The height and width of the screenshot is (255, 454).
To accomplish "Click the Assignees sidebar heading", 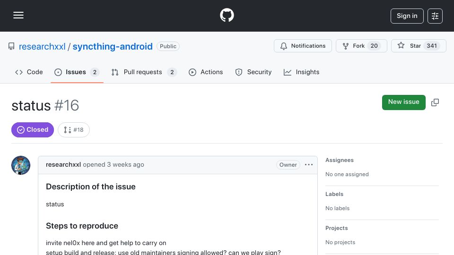I will [340, 160].
